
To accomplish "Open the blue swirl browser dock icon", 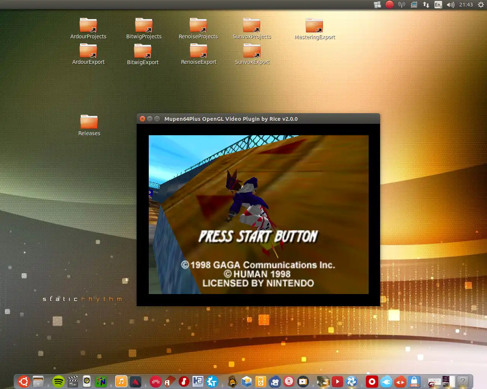I will [352, 381].
